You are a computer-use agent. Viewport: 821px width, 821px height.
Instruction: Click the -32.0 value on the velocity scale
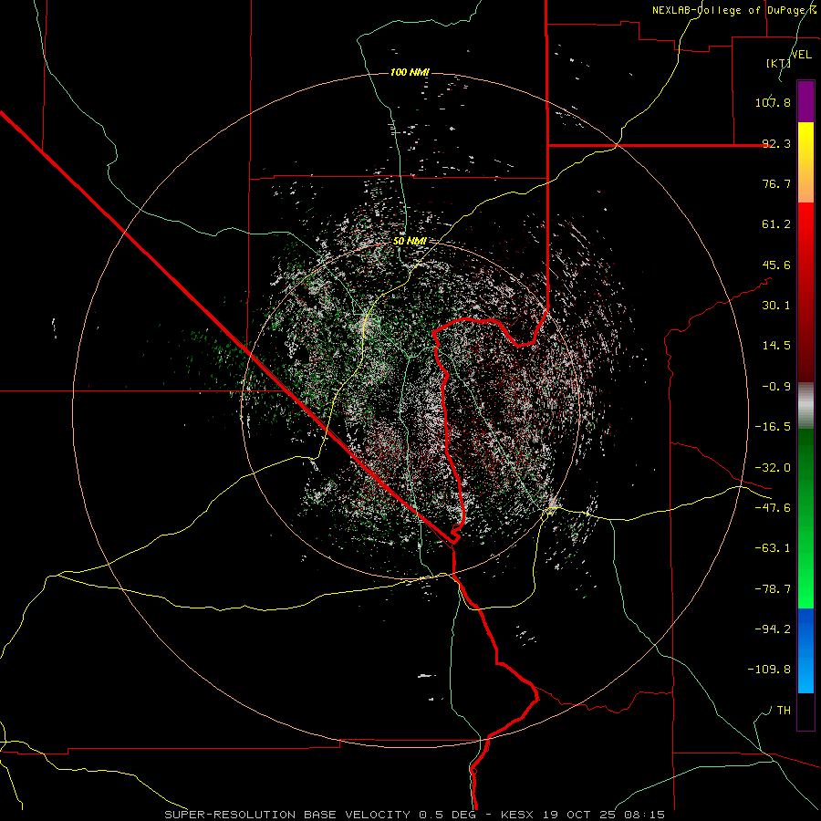pyautogui.click(x=773, y=468)
